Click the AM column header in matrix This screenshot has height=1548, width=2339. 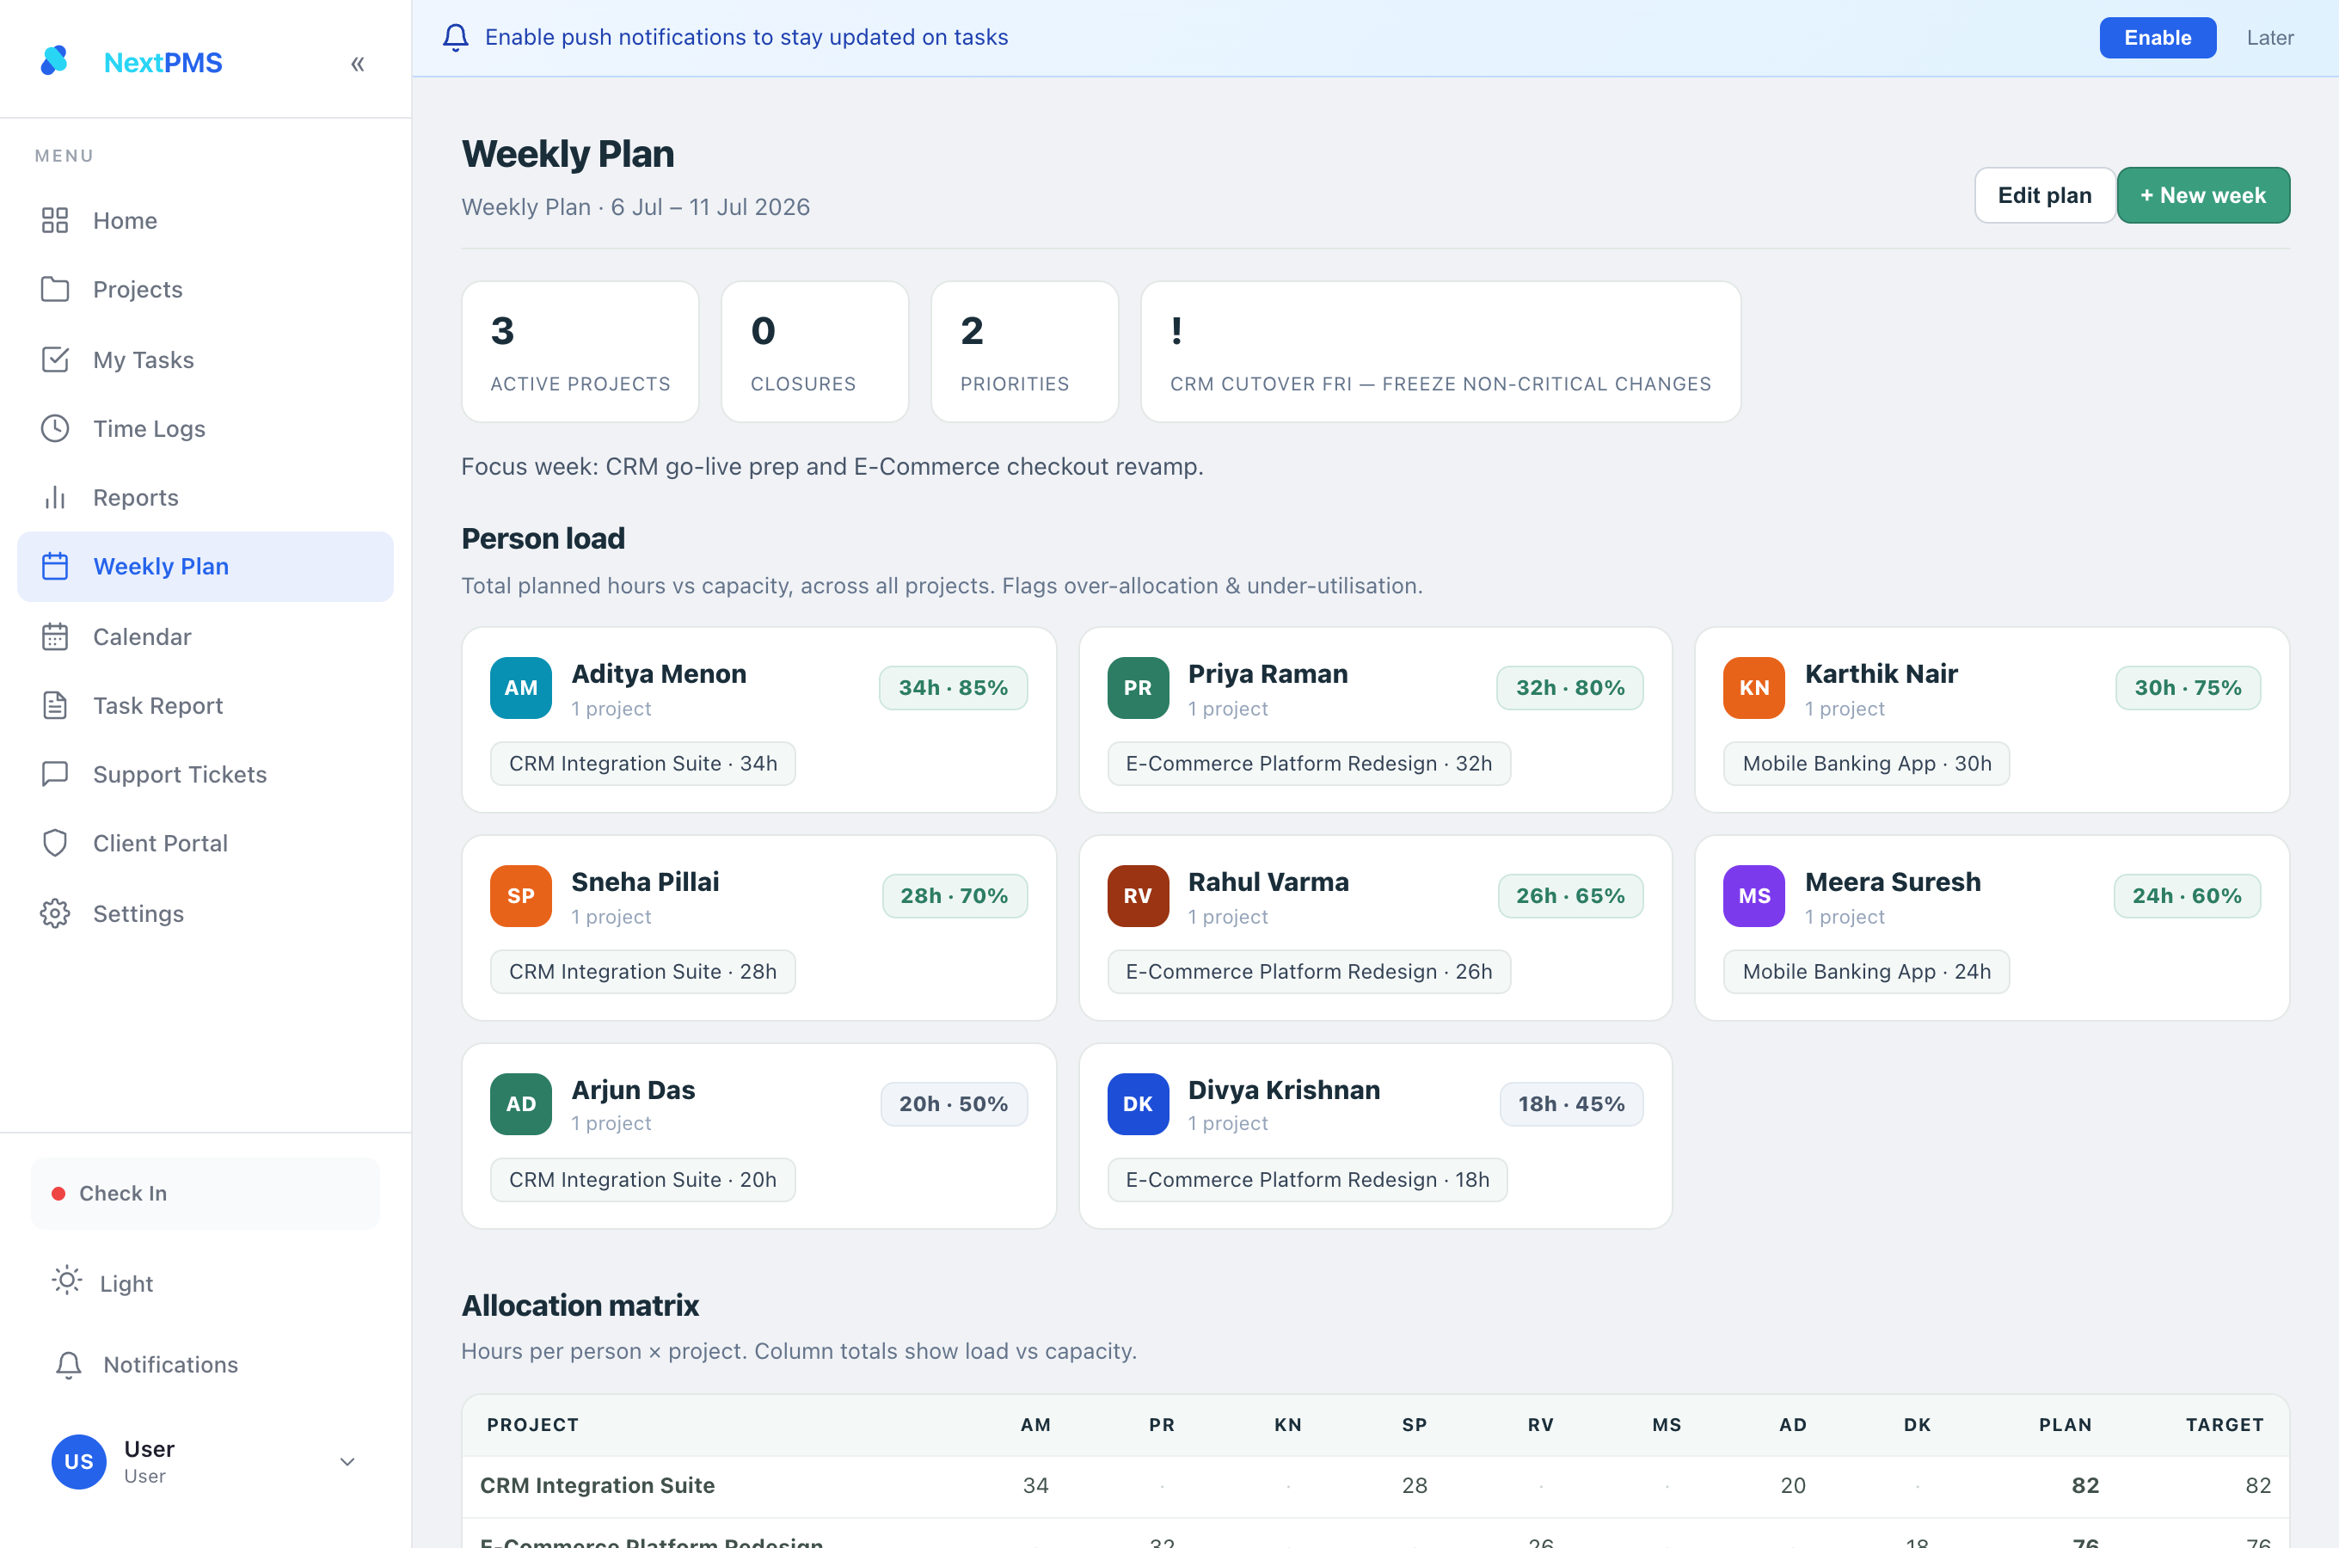click(1035, 1425)
